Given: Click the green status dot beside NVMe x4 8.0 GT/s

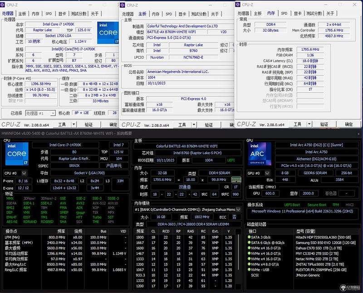Looking at the screenshot, I should (249, 264).
